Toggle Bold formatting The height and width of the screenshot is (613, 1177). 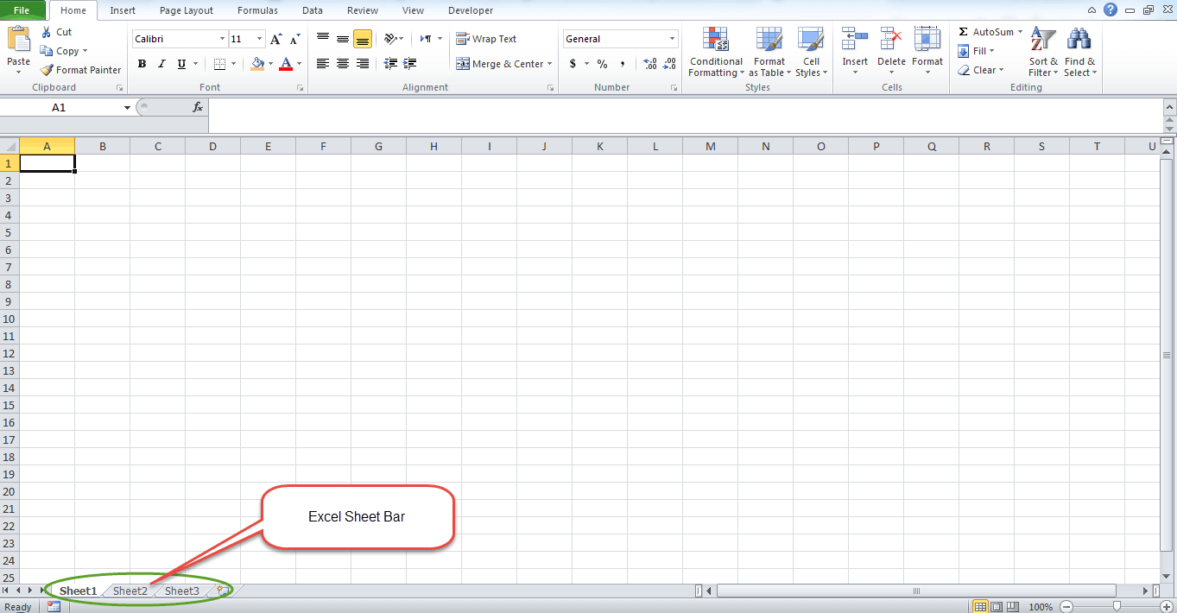pyautogui.click(x=142, y=64)
